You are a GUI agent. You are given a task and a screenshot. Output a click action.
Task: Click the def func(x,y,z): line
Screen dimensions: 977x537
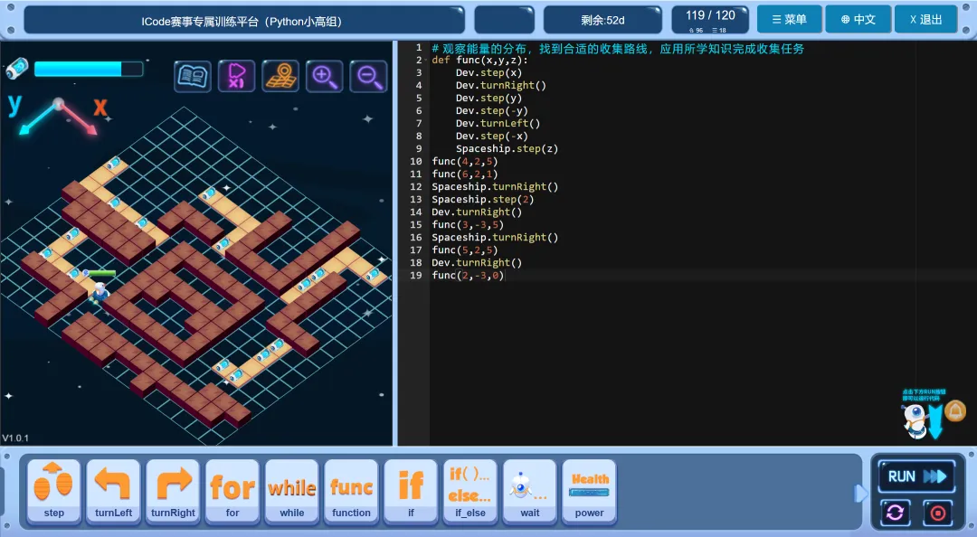[479, 61]
